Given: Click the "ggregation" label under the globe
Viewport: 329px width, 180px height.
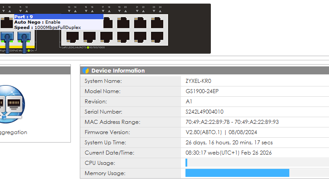Looking at the screenshot, I should (x=13, y=132).
